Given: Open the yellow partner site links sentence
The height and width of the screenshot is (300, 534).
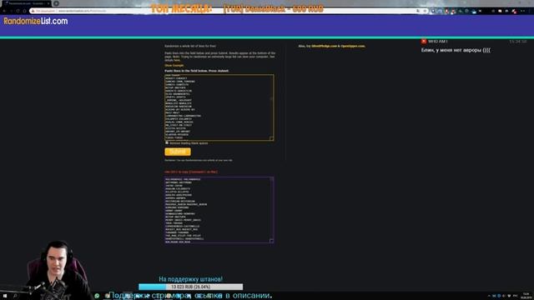Looking at the screenshot, I should [x=332, y=46].
